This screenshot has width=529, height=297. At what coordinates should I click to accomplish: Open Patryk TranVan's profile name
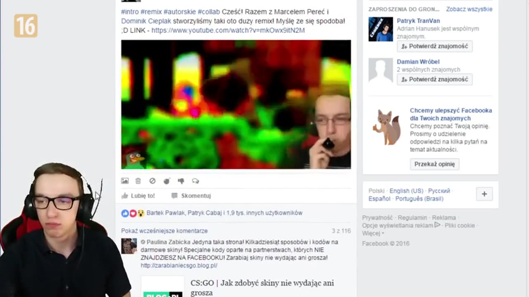[418, 21]
